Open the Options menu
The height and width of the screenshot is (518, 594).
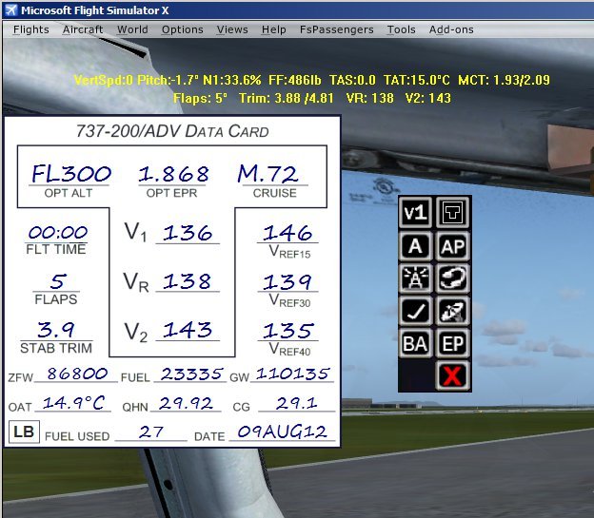coord(182,29)
